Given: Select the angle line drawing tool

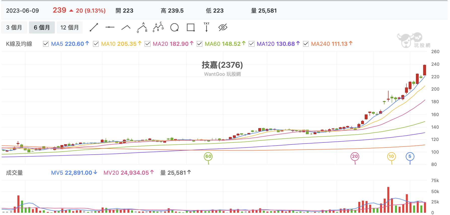Looking at the screenshot, I should click(126, 27).
